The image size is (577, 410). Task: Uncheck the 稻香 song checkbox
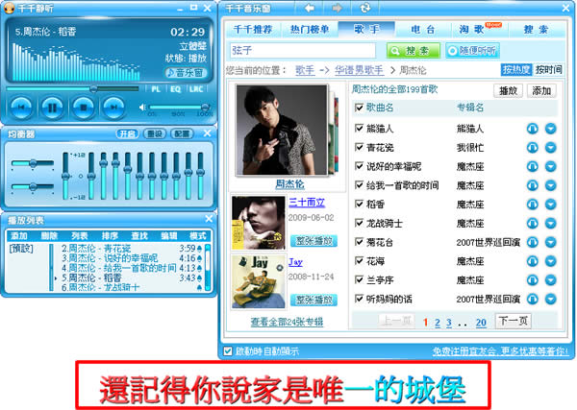pyautogui.click(x=359, y=204)
